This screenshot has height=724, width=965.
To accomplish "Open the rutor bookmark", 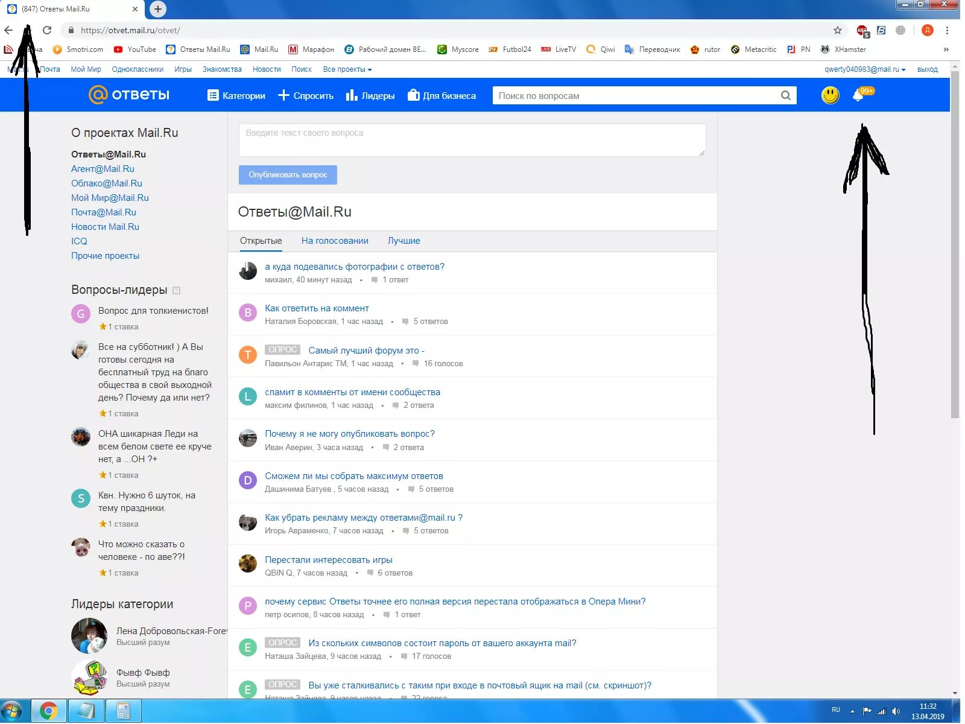I will [x=705, y=49].
